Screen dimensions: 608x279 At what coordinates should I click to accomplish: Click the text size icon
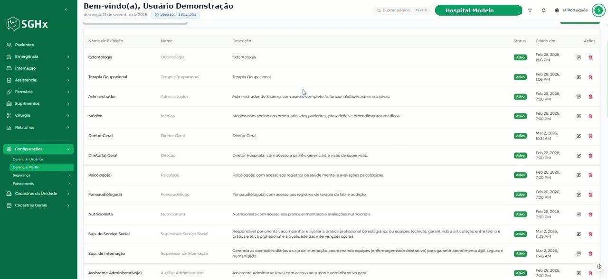coord(530,10)
